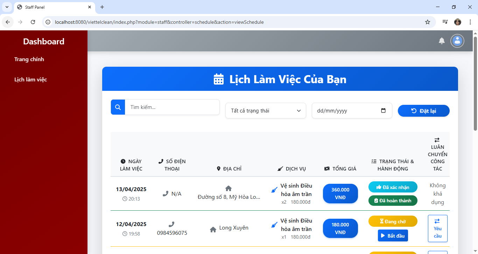Close the Staff Panel tab
Screen dimensions: 478x254
click(90, 7)
